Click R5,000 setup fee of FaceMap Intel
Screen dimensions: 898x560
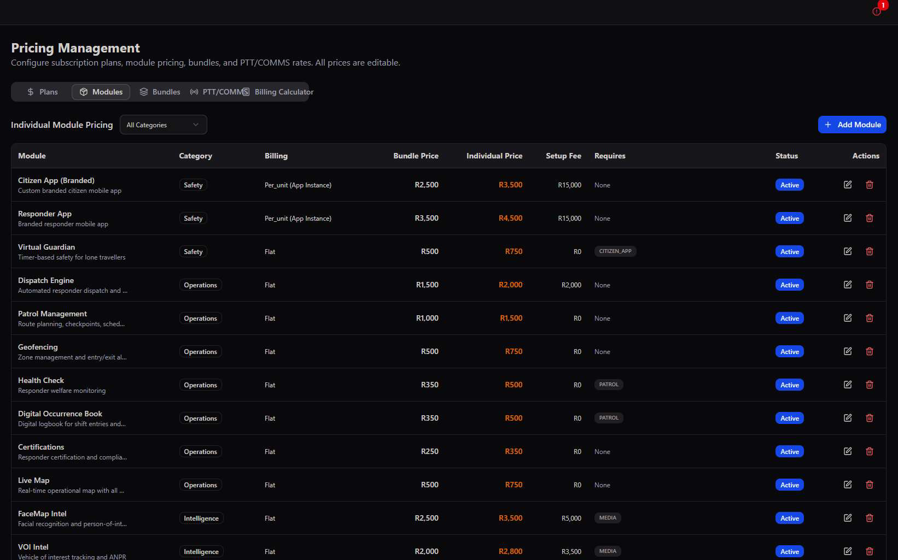tap(572, 518)
